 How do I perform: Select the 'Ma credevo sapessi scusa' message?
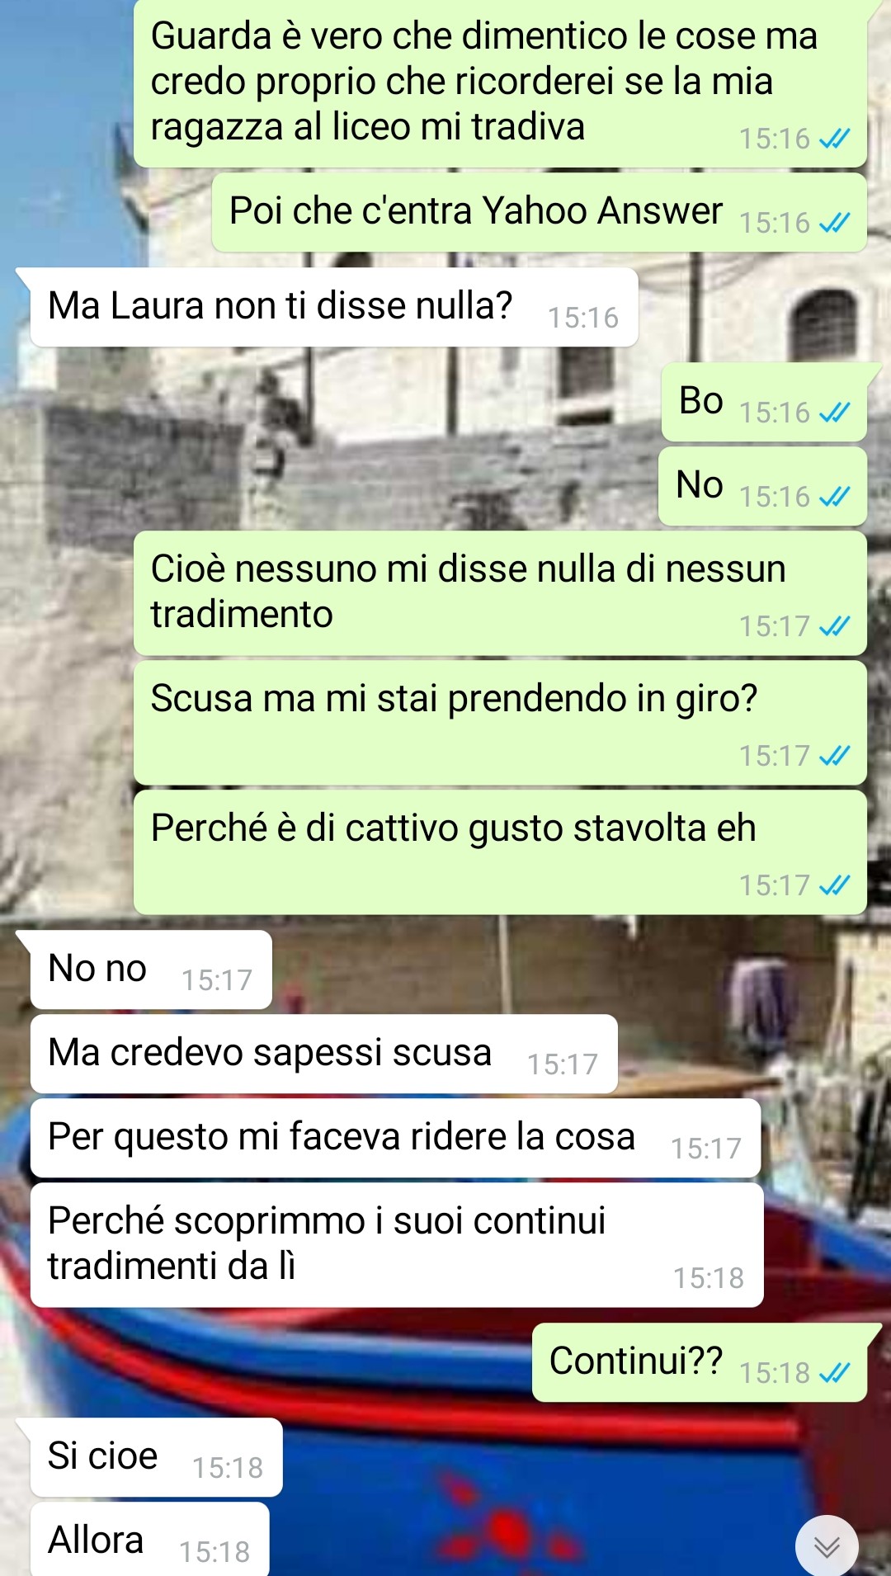pyautogui.click(x=324, y=1054)
